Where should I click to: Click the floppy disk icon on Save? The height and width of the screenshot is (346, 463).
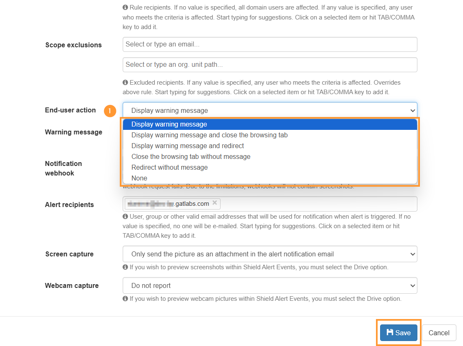390,332
